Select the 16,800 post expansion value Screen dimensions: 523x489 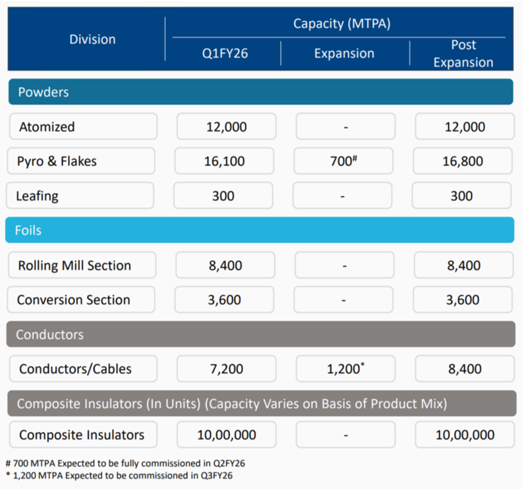tap(463, 162)
